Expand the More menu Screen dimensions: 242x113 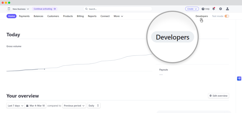(x=118, y=16)
